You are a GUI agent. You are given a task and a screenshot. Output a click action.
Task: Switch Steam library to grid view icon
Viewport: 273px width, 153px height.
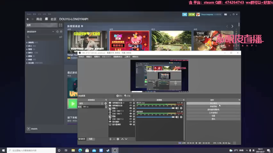[x=61, y=25]
